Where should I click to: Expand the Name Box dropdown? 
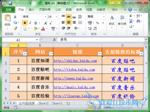tap(37, 40)
